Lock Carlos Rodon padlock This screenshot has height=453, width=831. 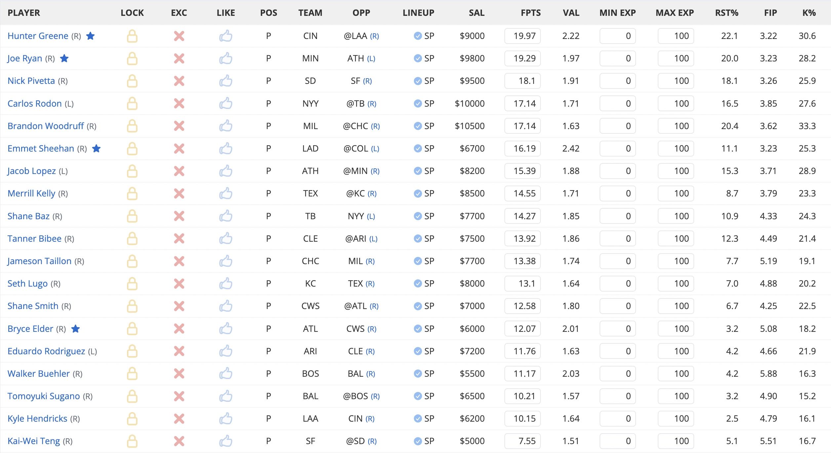[x=132, y=104]
